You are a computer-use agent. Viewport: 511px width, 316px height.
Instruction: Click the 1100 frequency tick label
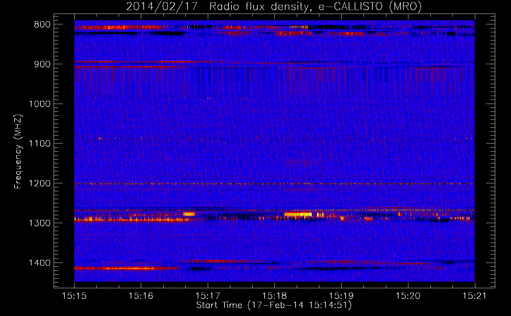pyautogui.click(x=39, y=143)
